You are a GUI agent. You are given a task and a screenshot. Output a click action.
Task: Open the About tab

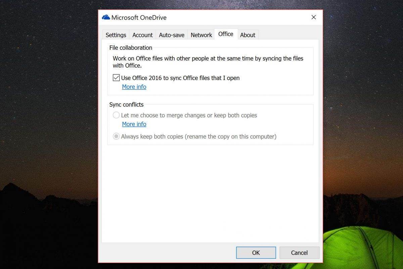248,35
